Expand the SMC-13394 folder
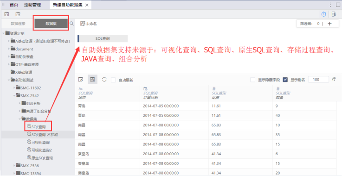The height and width of the screenshot is (176, 342). (14, 173)
